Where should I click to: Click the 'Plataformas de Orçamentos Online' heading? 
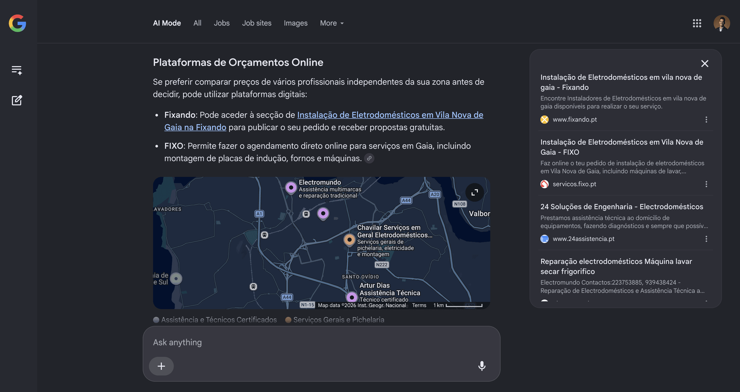tap(238, 62)
